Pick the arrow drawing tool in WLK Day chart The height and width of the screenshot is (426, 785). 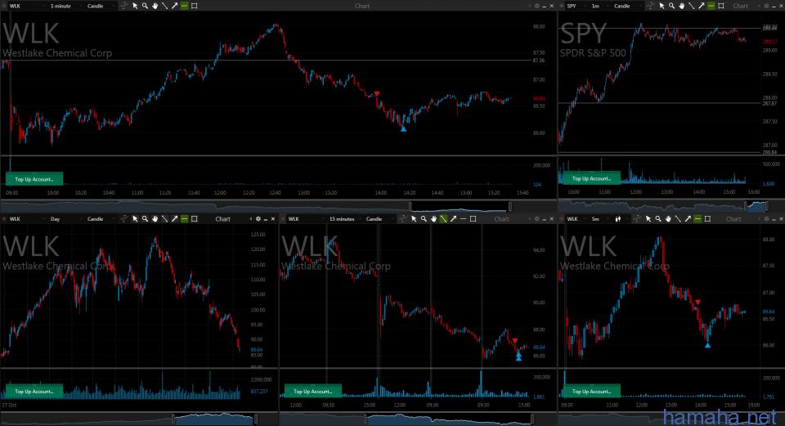coord(175,219)
